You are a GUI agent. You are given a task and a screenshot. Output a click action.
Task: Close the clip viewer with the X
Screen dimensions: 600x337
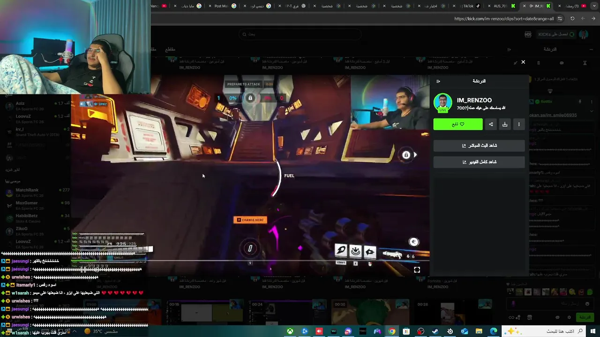pos(523,62)
